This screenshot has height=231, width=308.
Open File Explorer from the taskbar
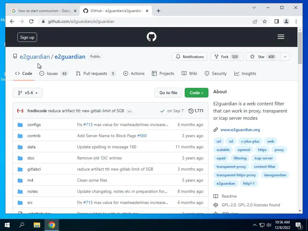(x=37, y=225)
